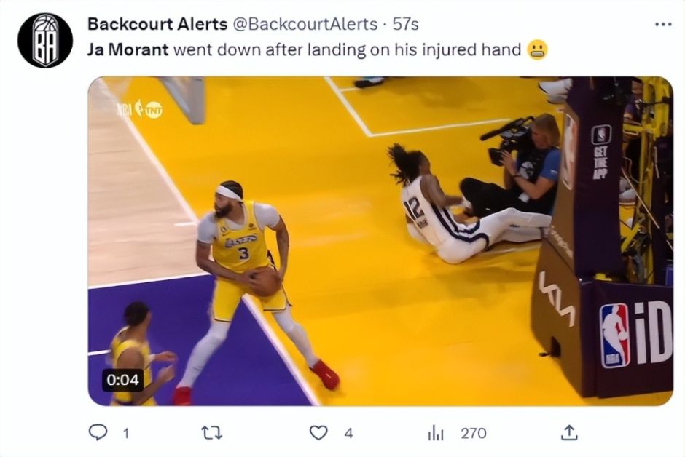Click the reply count number 1
685x457 pixels.
pyautogui.click(x=126, y=434)
